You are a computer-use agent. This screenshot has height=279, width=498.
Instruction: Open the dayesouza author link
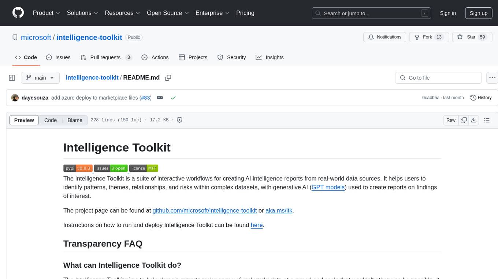35,98
